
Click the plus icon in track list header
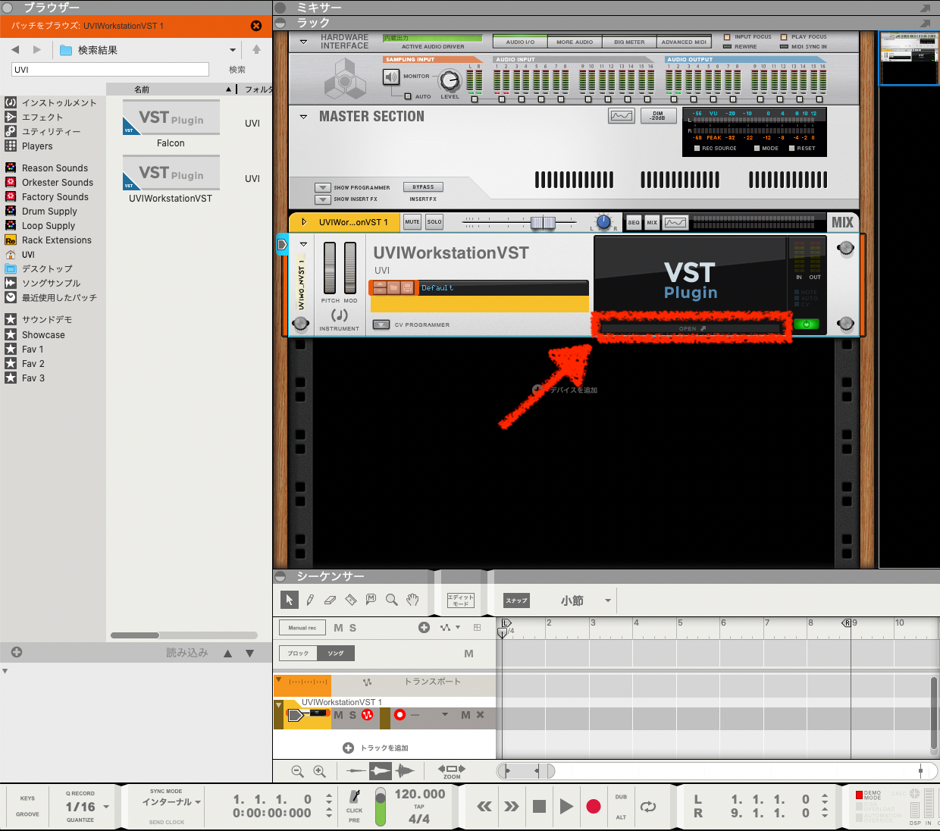pyautogui.click(x=424, y=627)
